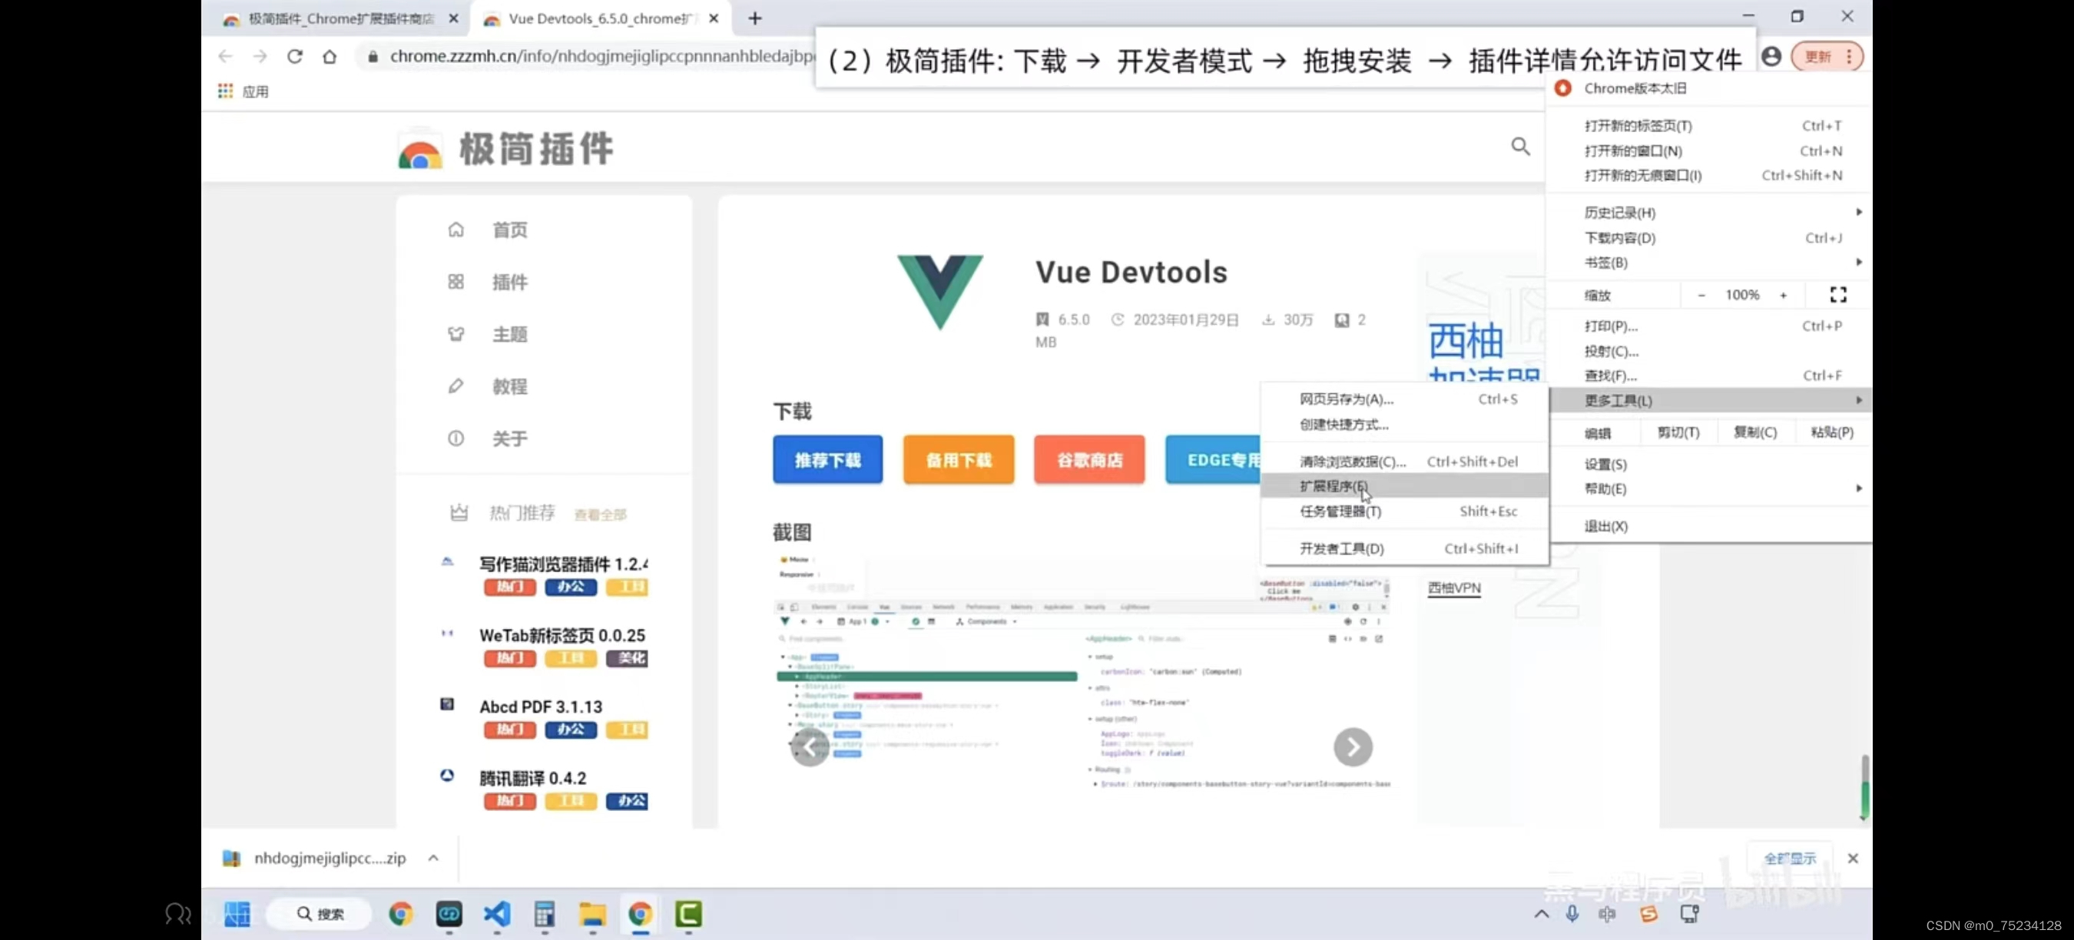This screenshot has height=940, width=2074.
Task: Select 创建快捷方式... submenu item
Action: coord(1404,424)
